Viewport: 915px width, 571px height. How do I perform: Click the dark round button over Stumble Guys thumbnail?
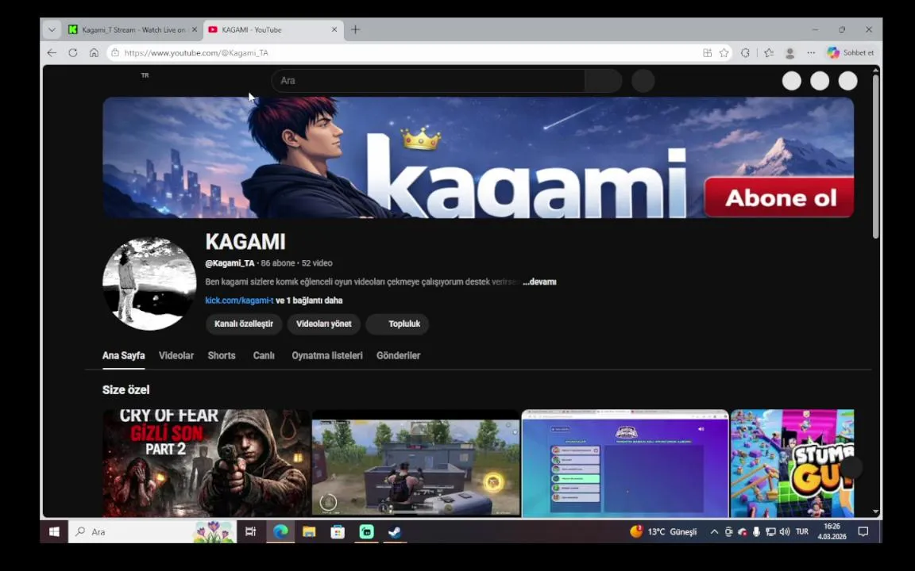[851, 467]
